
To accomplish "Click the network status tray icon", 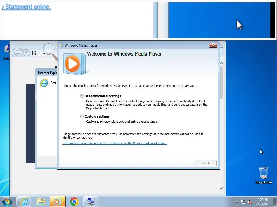I will 243,202.
